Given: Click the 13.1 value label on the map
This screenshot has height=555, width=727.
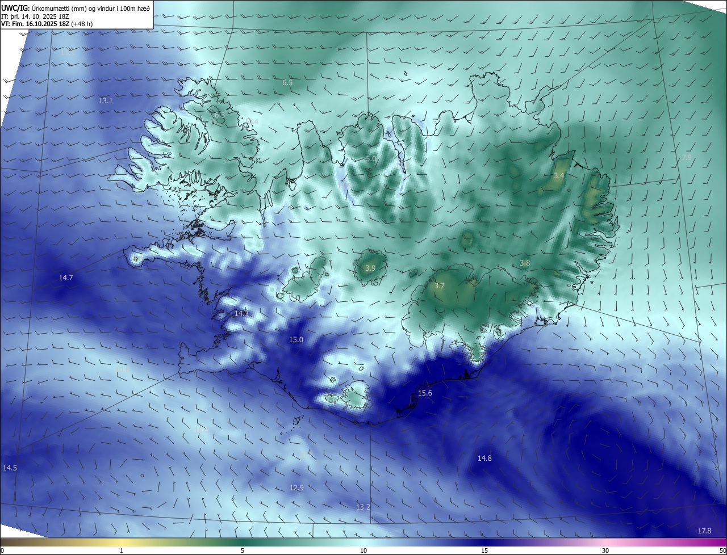Looking at the screenshot, I should pyautogui.click(x=106, y=100).
